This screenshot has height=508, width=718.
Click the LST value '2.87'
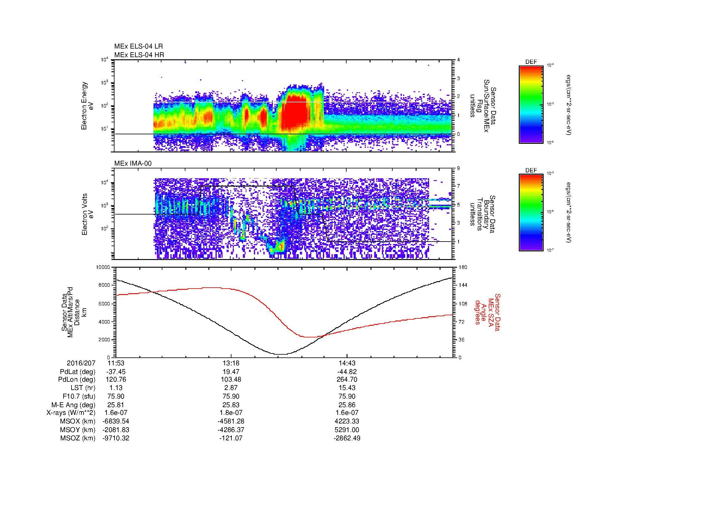pyautogui.click(x=231, y=388)
